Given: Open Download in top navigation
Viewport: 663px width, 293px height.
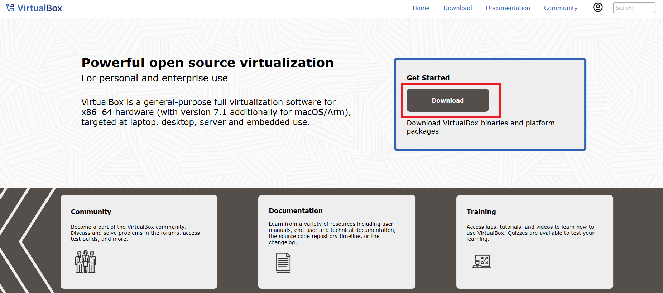Looking at the screenshot, I should coord(457,8).
